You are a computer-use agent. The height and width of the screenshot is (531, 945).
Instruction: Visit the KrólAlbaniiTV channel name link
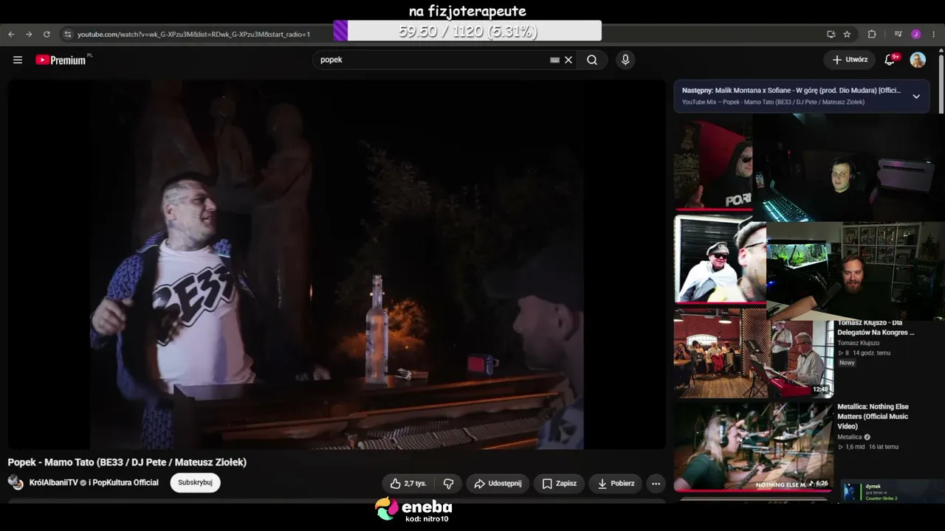(53, 483)
